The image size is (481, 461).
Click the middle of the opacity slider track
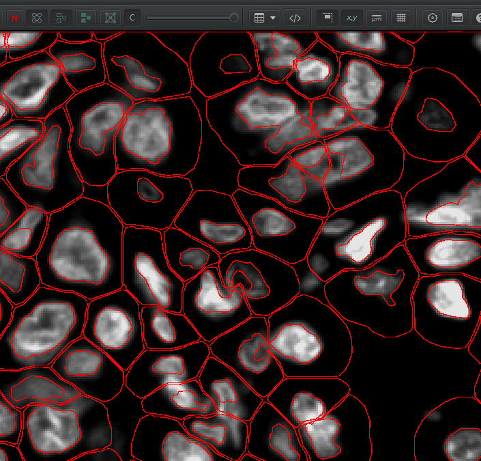point(190,18)
